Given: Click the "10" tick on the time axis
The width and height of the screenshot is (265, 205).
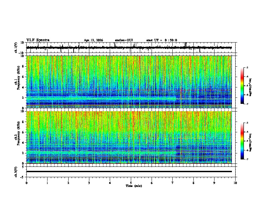Looking at the screenshot, I should coord(235,183).
